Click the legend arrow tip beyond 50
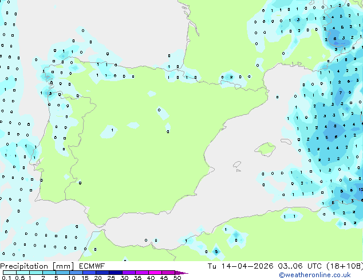 (x=181, y=273)
